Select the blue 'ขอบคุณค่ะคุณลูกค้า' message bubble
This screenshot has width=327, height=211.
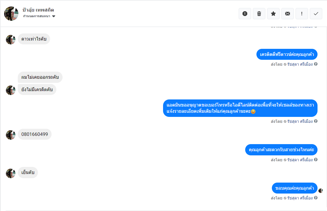point(294,188)
